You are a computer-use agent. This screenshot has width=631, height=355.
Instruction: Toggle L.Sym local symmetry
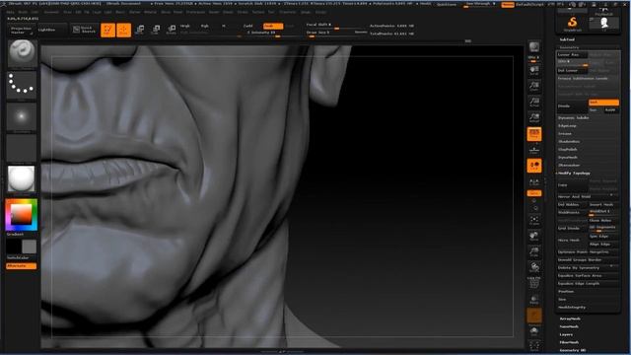(534, 181)
